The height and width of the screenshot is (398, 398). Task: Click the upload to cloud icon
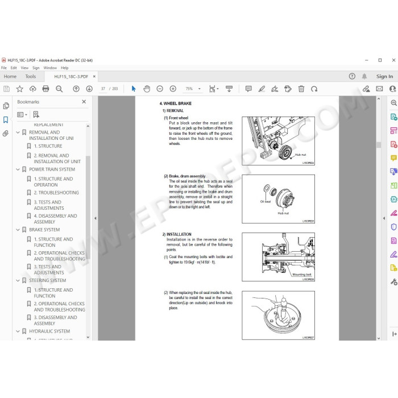(33, 89)
